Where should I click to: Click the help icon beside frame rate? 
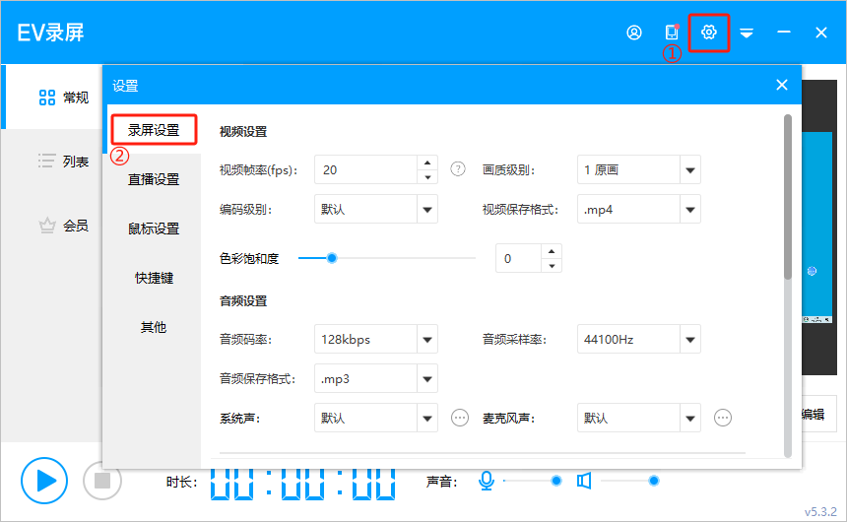[457, 168]
